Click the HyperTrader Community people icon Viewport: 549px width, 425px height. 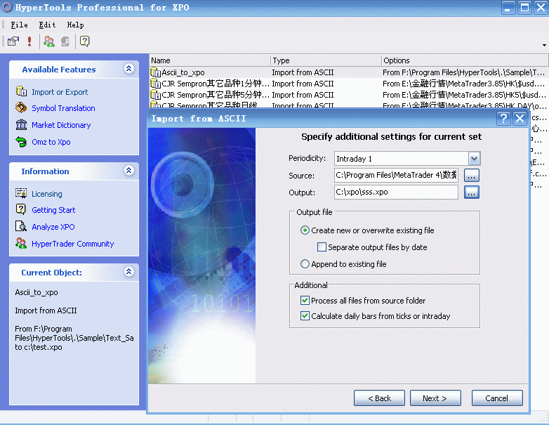(x=21, y=243)
